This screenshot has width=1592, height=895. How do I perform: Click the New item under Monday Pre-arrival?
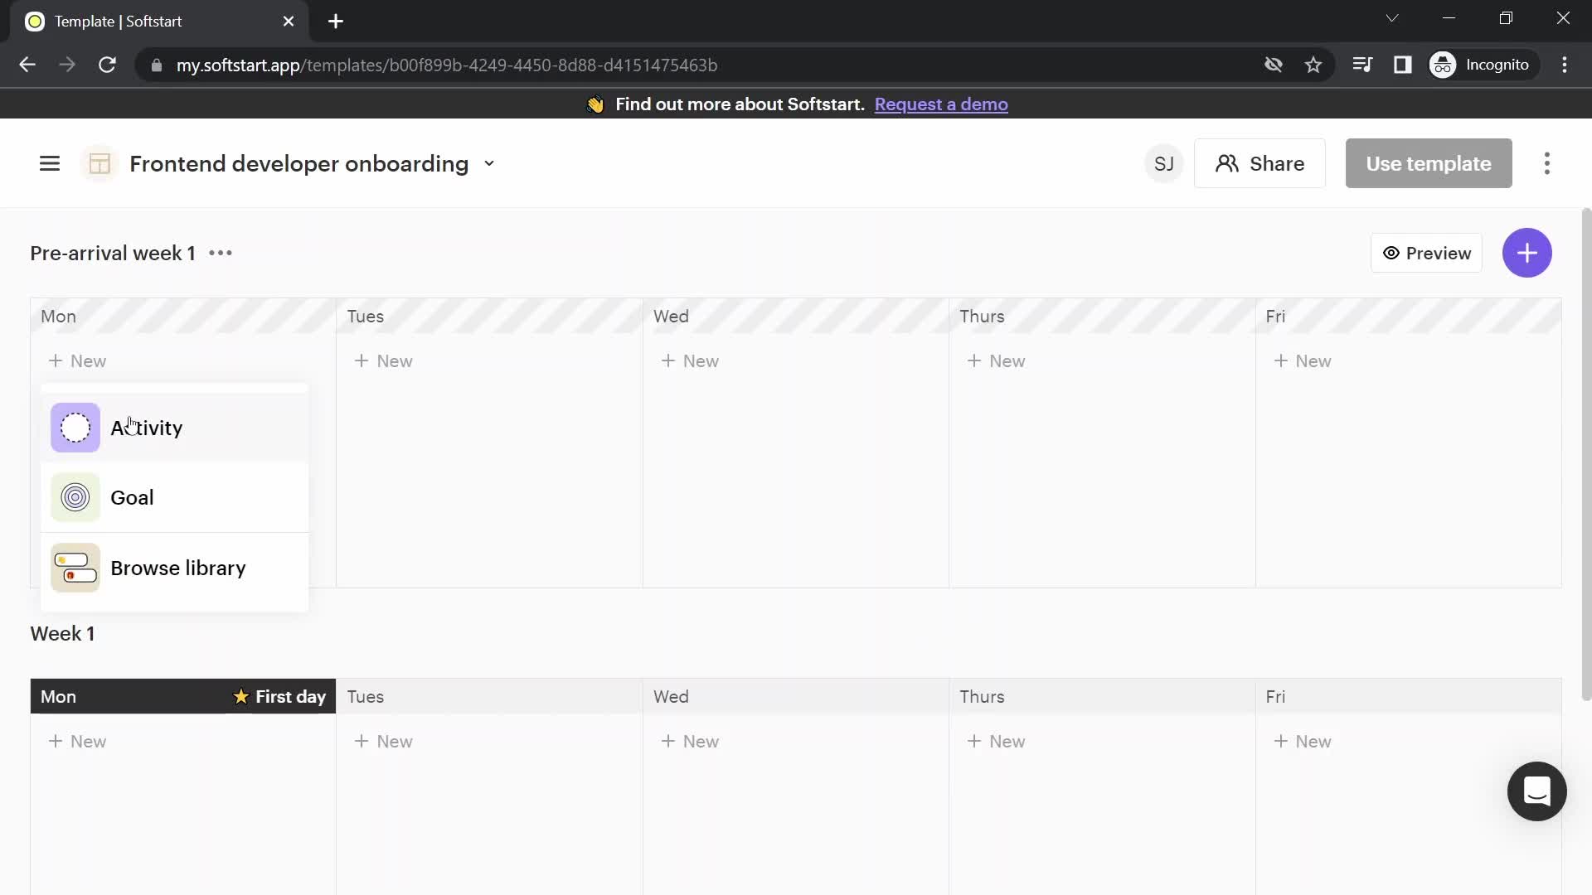(x=78, y=360)
